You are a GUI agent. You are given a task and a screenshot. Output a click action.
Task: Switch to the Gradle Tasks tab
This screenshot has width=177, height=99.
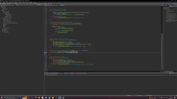point(72,73)
